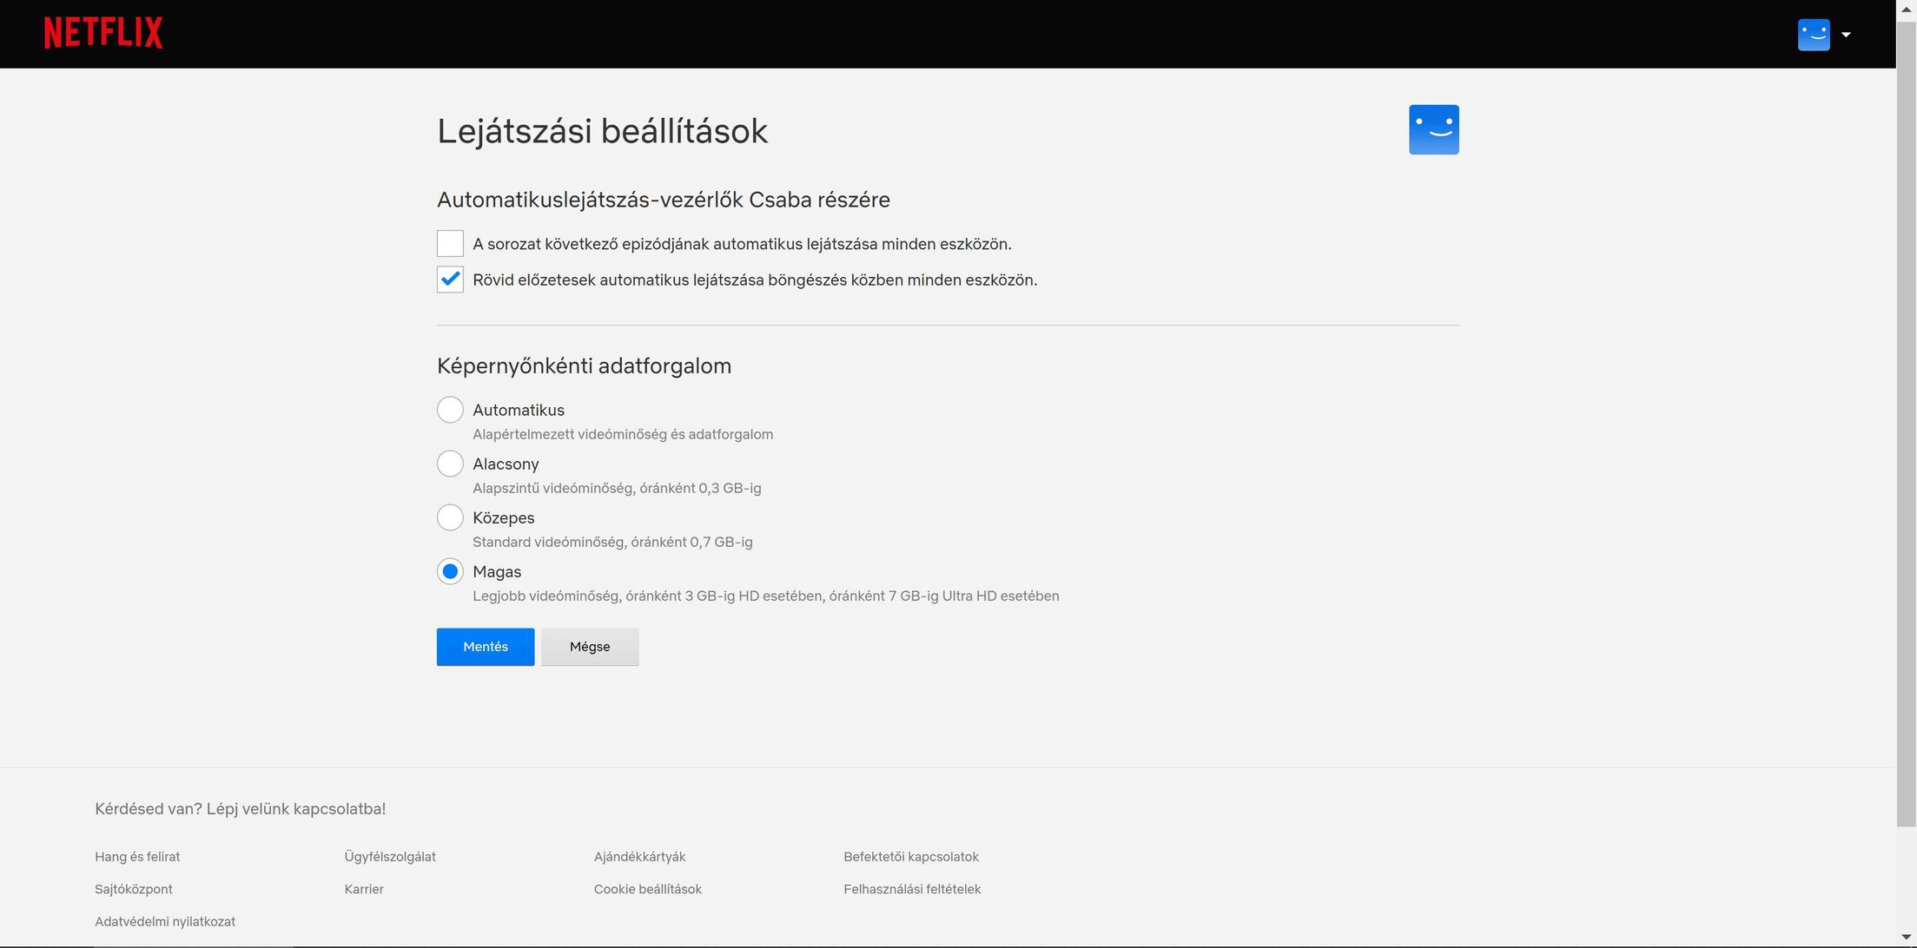Choose Közepes data usage option

pyautogui.click(x=450, y=517)
